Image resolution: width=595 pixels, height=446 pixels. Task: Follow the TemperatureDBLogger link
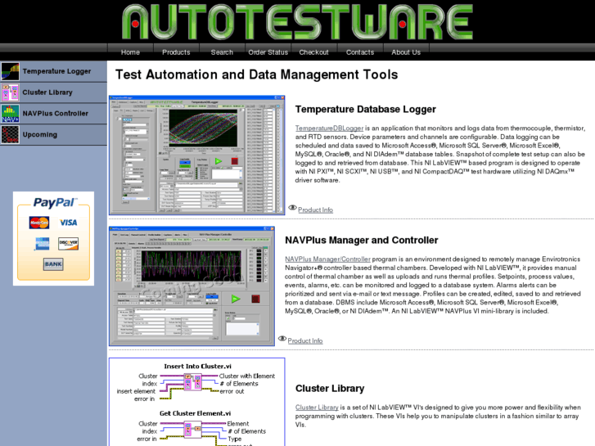(329, 128)
